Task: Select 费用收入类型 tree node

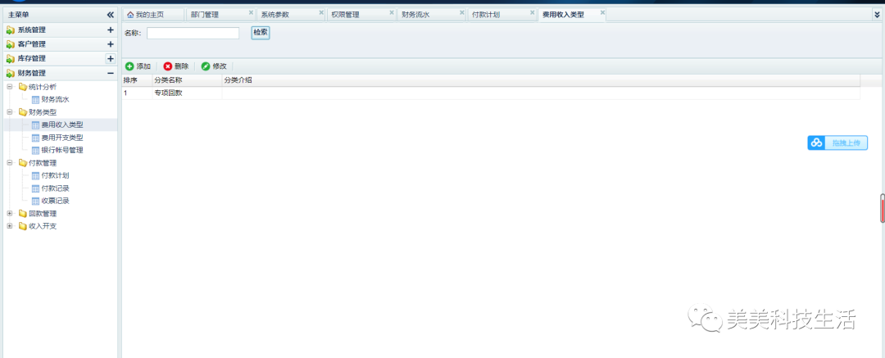Action: pyautogui.click(x=62, y=125)
